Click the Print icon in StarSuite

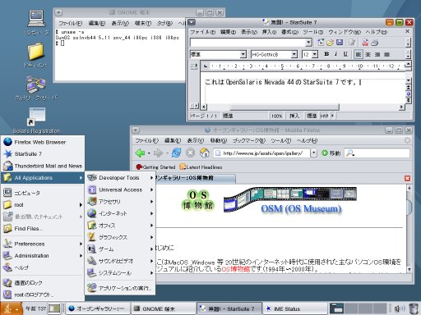pyautogui.click(x=375, y=42)
